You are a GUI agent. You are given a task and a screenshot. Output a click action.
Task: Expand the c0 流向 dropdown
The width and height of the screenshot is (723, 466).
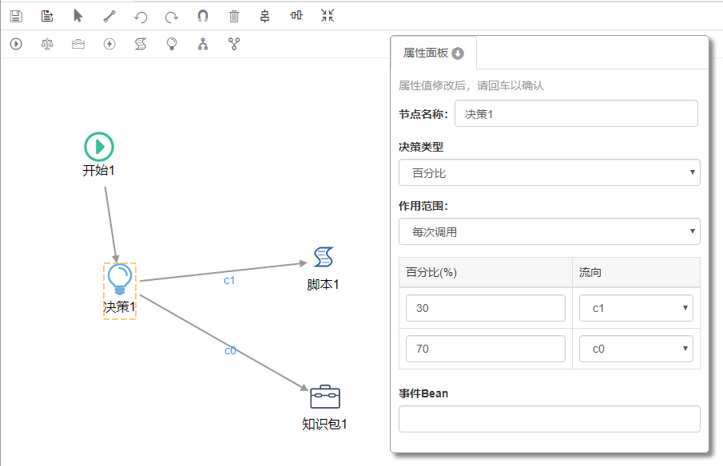636,349
